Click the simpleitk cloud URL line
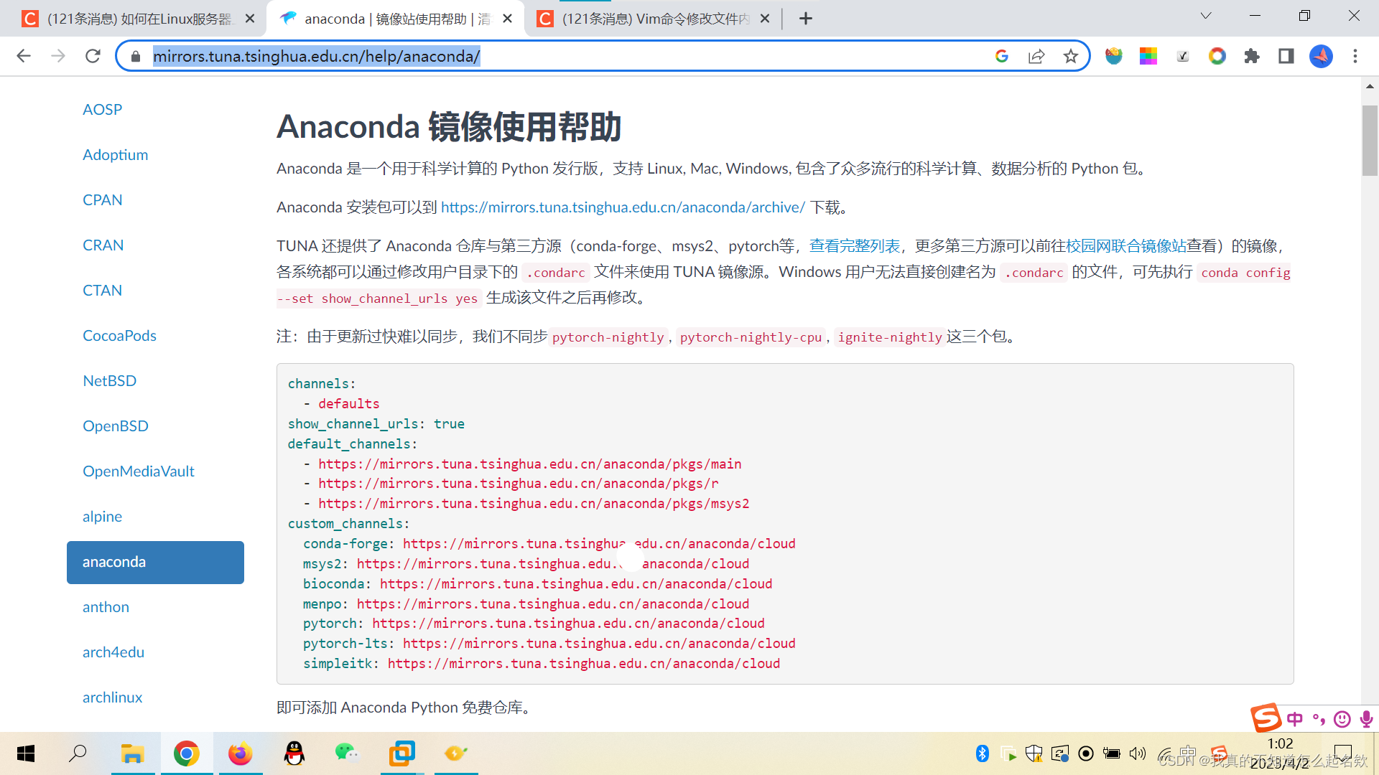 [541, 663]
